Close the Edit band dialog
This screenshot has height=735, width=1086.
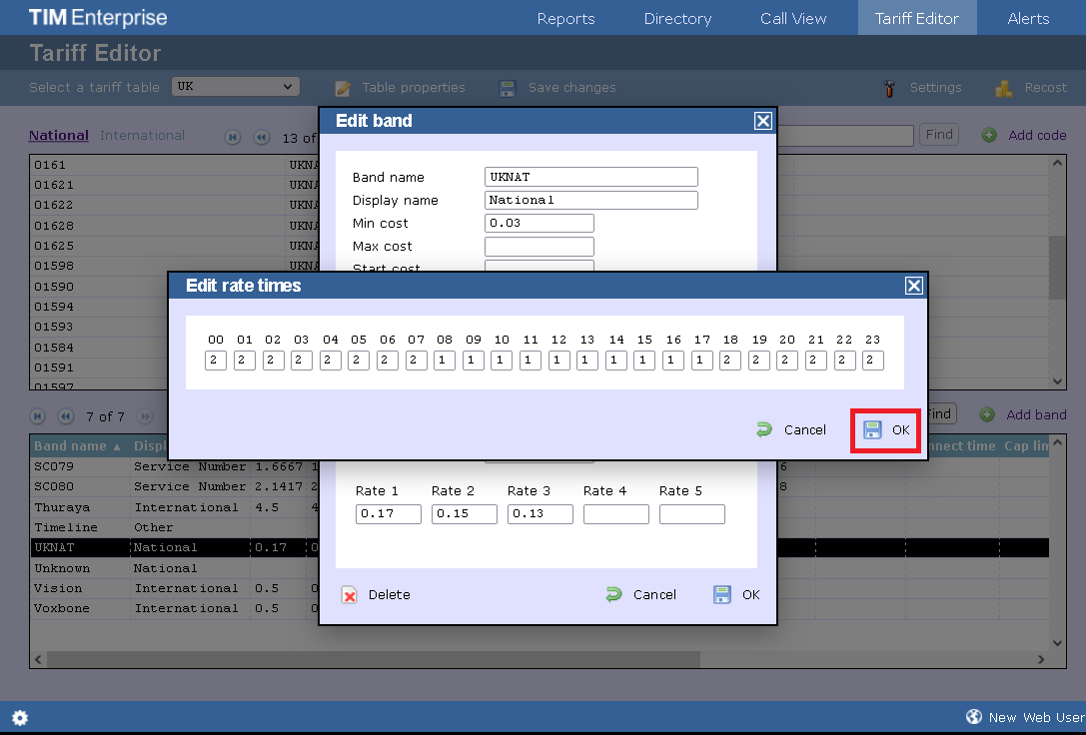(x=762, y=121)
